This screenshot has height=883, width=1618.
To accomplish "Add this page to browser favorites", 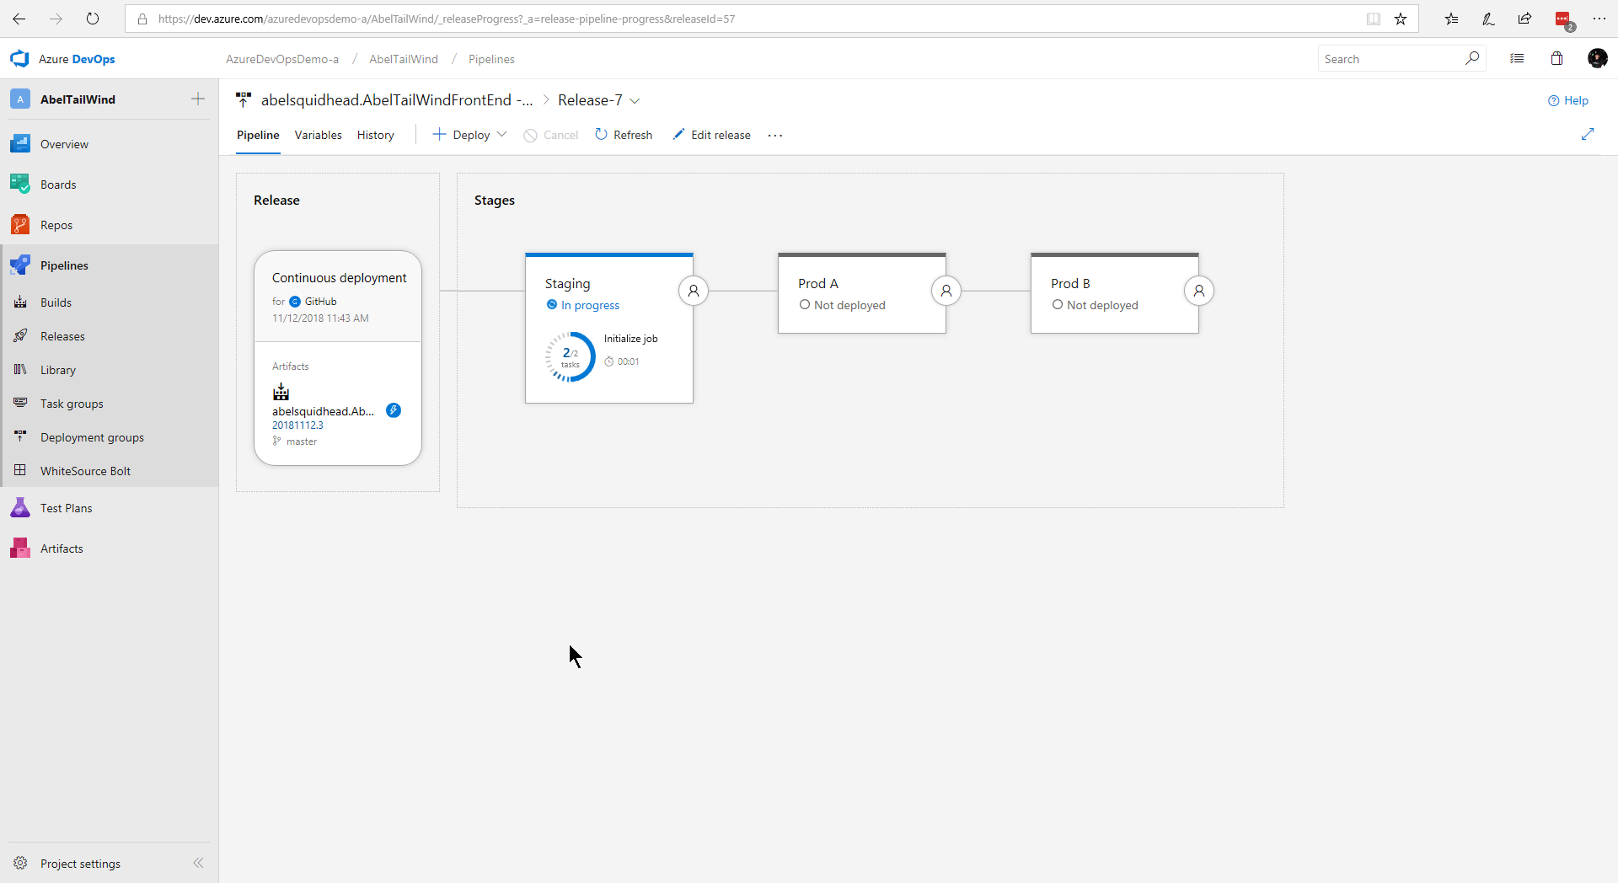I will pos(1401,19).
